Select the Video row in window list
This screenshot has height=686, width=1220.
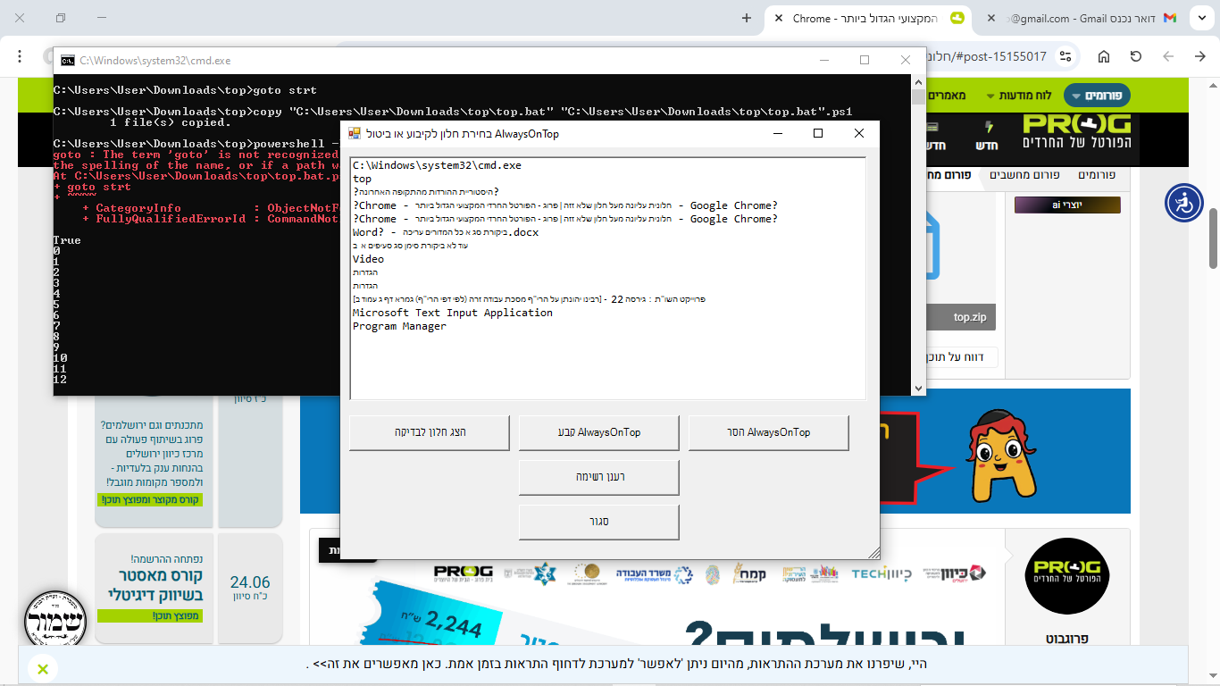[x=607, y=259]
